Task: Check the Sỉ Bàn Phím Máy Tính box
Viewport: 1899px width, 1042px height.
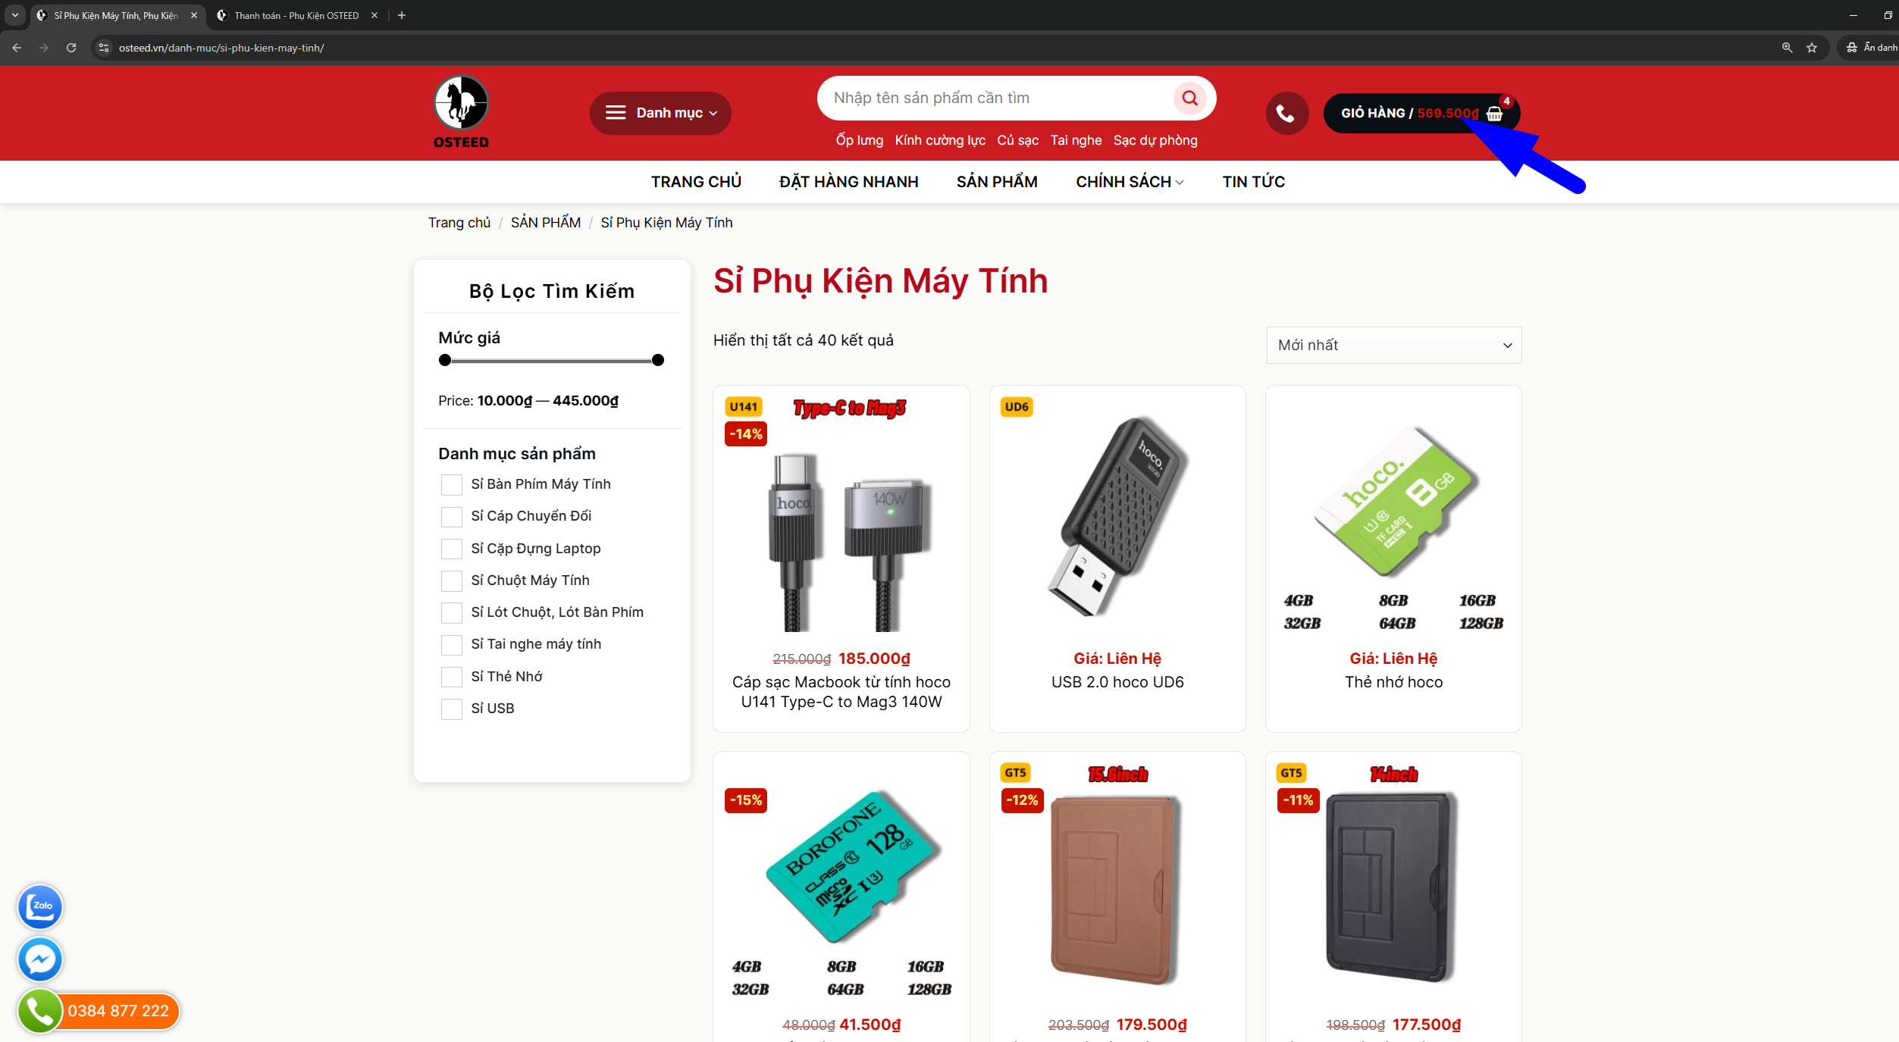Action: click(x=452, y=484)
